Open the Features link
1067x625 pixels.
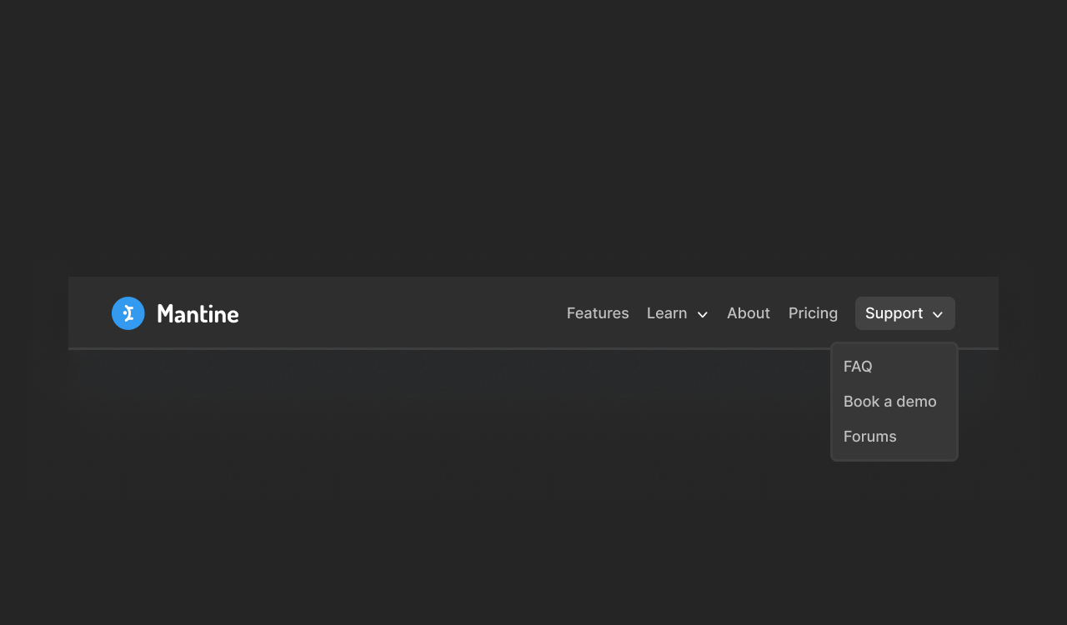click(x=598, y=313)
